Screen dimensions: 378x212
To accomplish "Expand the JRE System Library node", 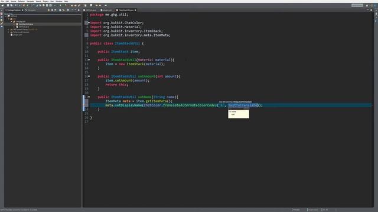I will point(8,29).
